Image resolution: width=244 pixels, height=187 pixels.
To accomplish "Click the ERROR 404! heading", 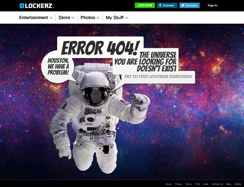I will pyautogui.click(x=100, y=48).
